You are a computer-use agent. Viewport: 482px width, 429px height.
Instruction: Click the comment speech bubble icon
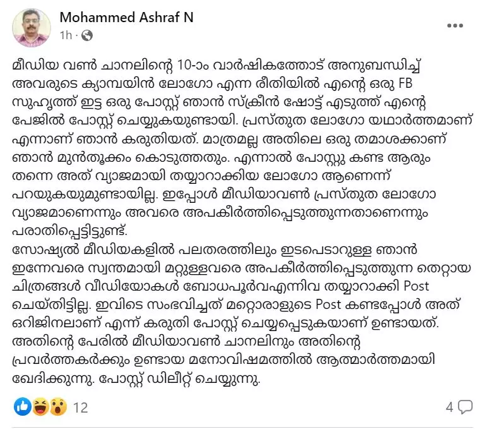click(x=465, y=407)
